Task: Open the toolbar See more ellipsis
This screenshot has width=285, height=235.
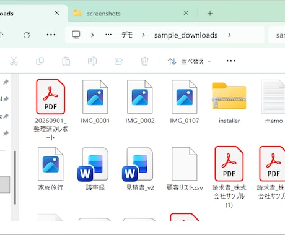Action: pos(230,61)
